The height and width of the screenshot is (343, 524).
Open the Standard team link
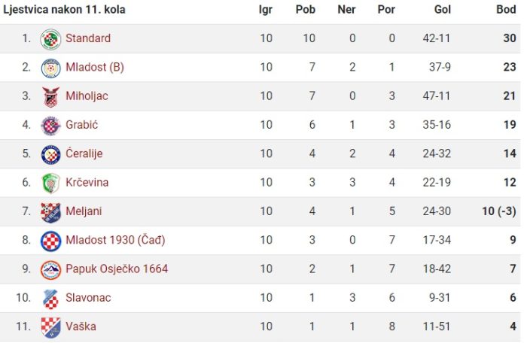click(x=88, y=38)
